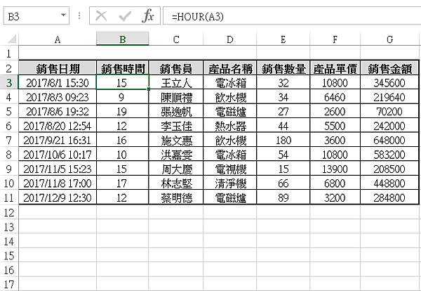The image size is (421, 291).
Task: Select column F header
Action: pyautogui.click(x=335, y=39)
